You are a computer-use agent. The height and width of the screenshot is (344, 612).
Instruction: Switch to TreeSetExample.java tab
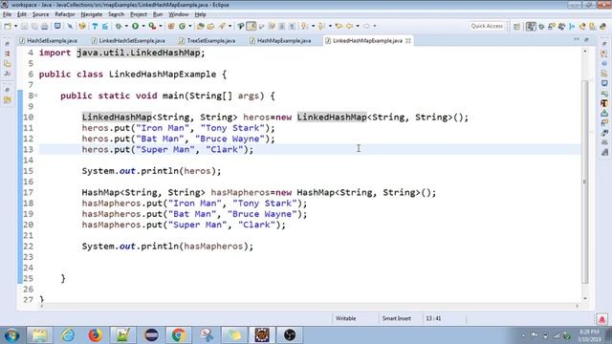(208, 40)
